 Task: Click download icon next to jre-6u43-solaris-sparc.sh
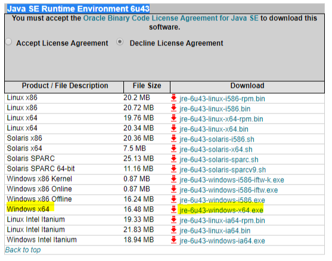click(x=173, y=159)
